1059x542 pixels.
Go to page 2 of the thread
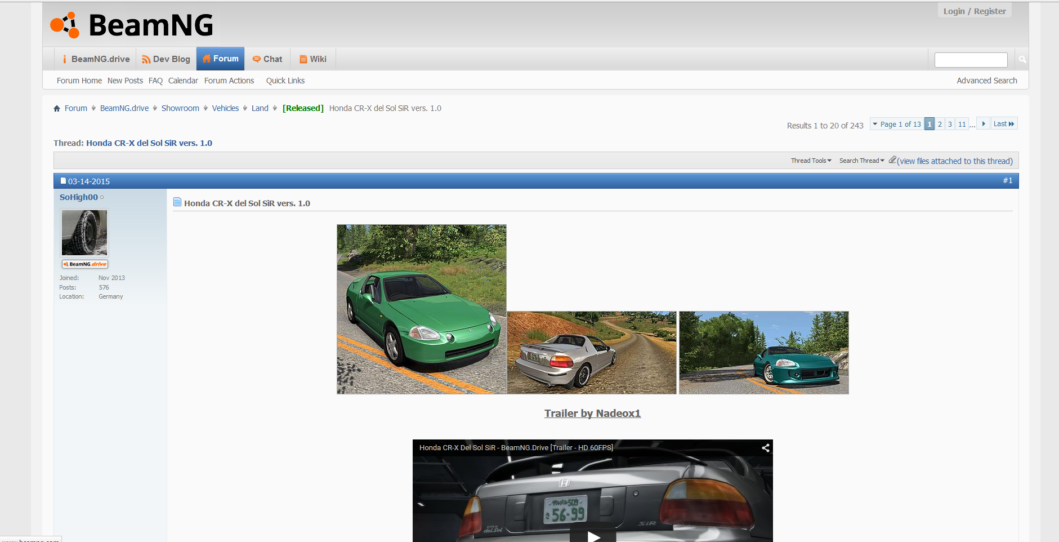940,124
